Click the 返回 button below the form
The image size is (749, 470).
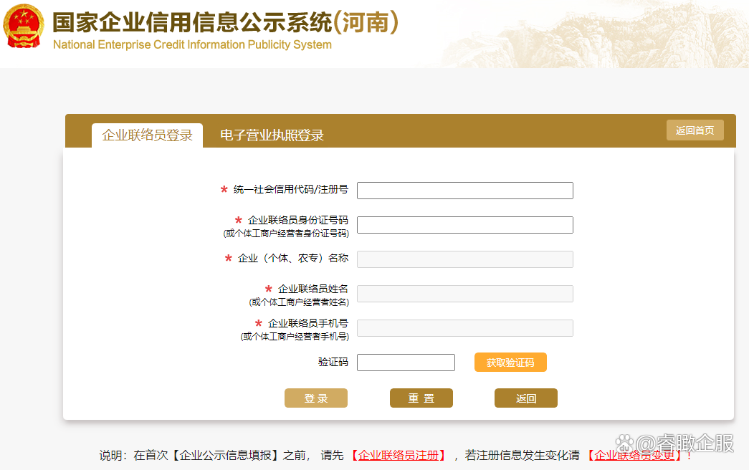[x=526, y=398]
